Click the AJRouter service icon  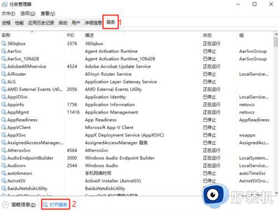(x=4, y=74)
